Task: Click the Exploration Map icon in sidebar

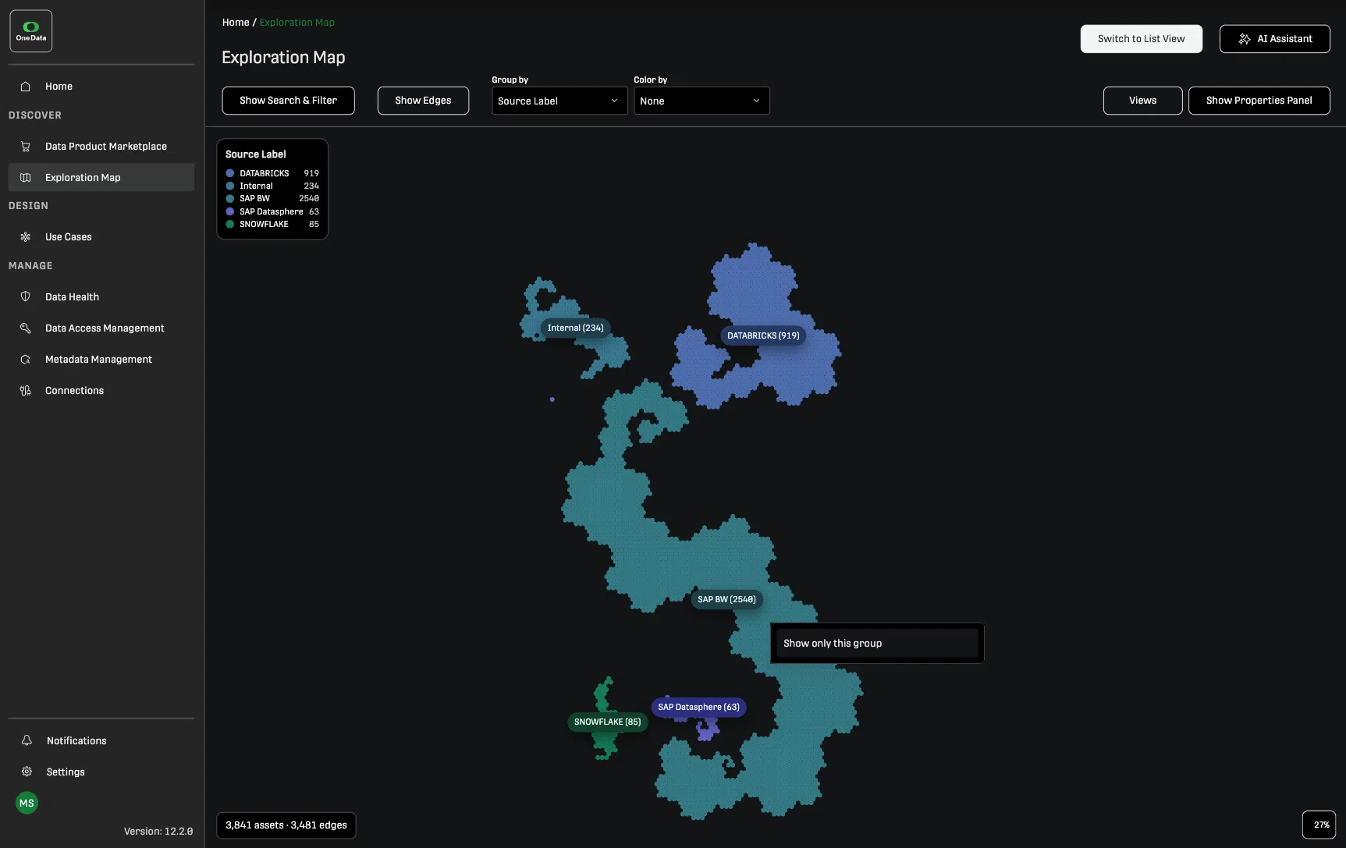Action: click(x=26, y=178)
